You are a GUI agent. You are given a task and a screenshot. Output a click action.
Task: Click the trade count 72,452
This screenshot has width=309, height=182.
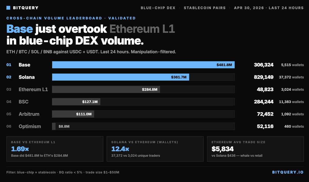[265, 114]
